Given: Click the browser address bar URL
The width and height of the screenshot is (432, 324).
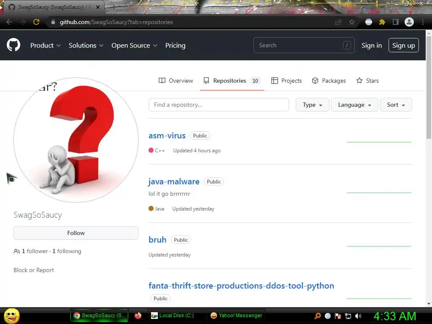Looking at the screenshot, I should [116, 22].
